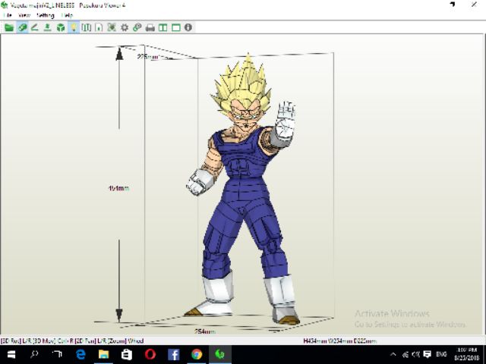Click the green download-arrow toolbar icon
Viewport: 486px width, 364px height.
point(47,27)
